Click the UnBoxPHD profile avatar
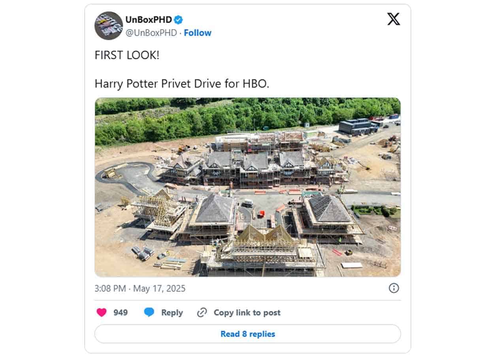 [109, 26]
